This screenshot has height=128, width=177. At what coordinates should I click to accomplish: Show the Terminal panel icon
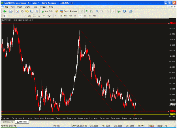click(32, 11)
